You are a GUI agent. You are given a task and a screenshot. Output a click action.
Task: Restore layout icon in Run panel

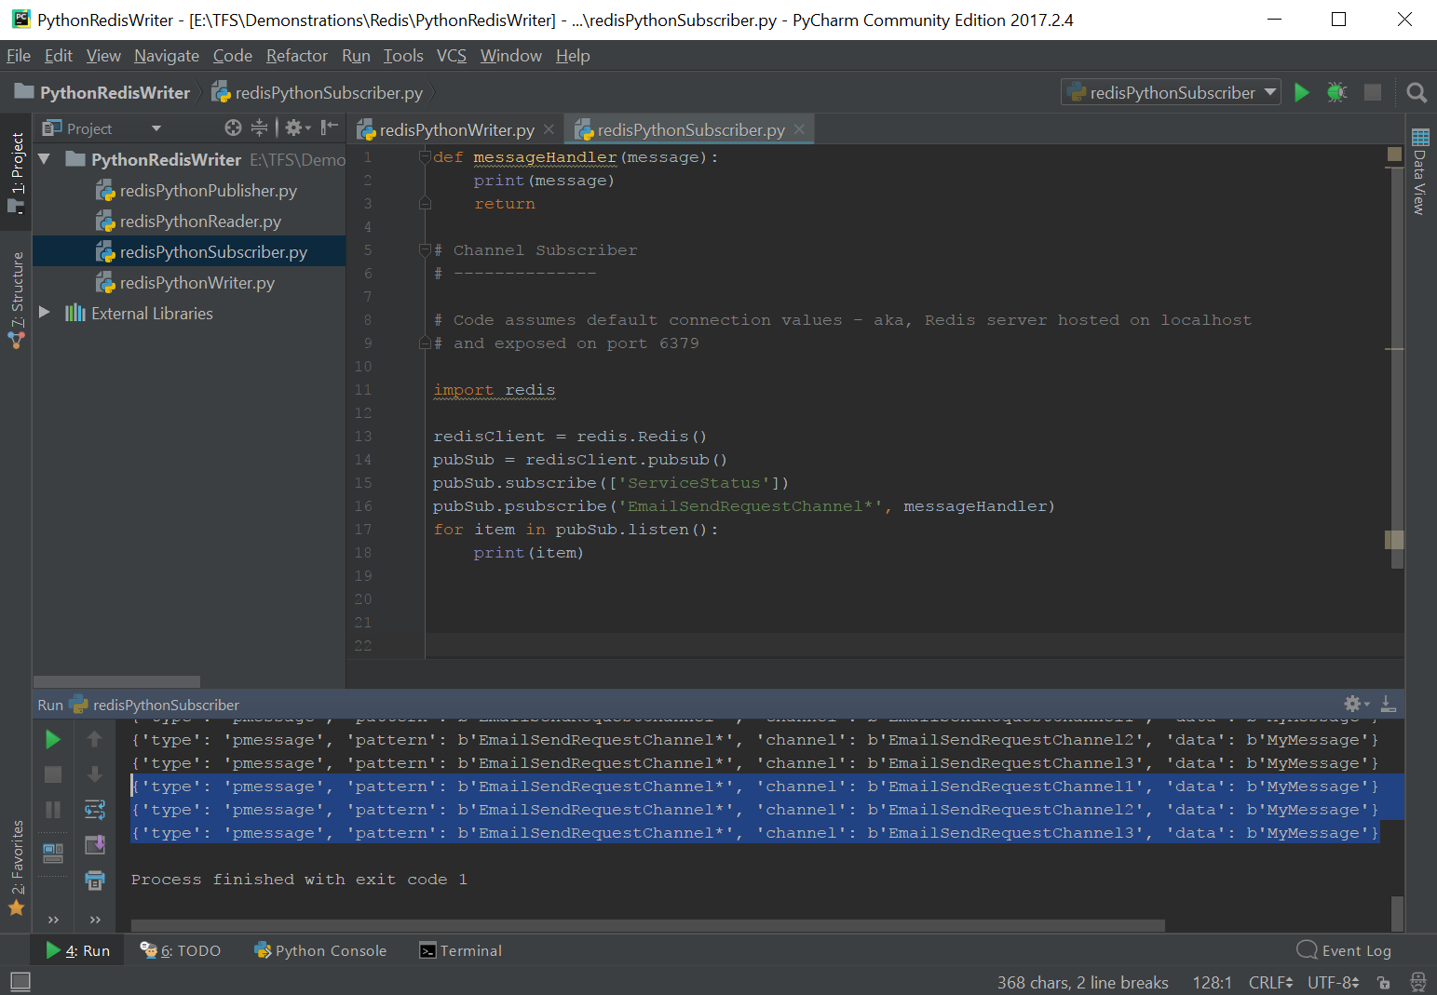pyautogui.click(x=53, y=852)
